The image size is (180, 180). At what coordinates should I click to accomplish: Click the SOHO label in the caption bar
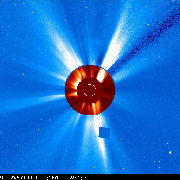[4, 178]
